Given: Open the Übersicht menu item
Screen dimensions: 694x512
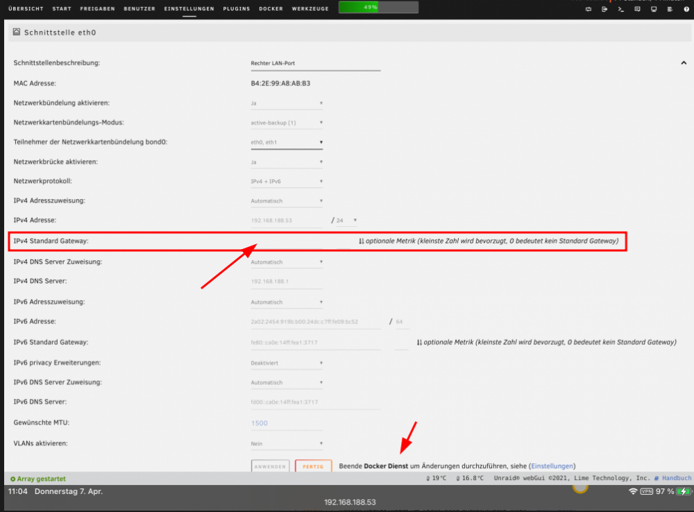Looking at the screenshot, I should 26,8.
